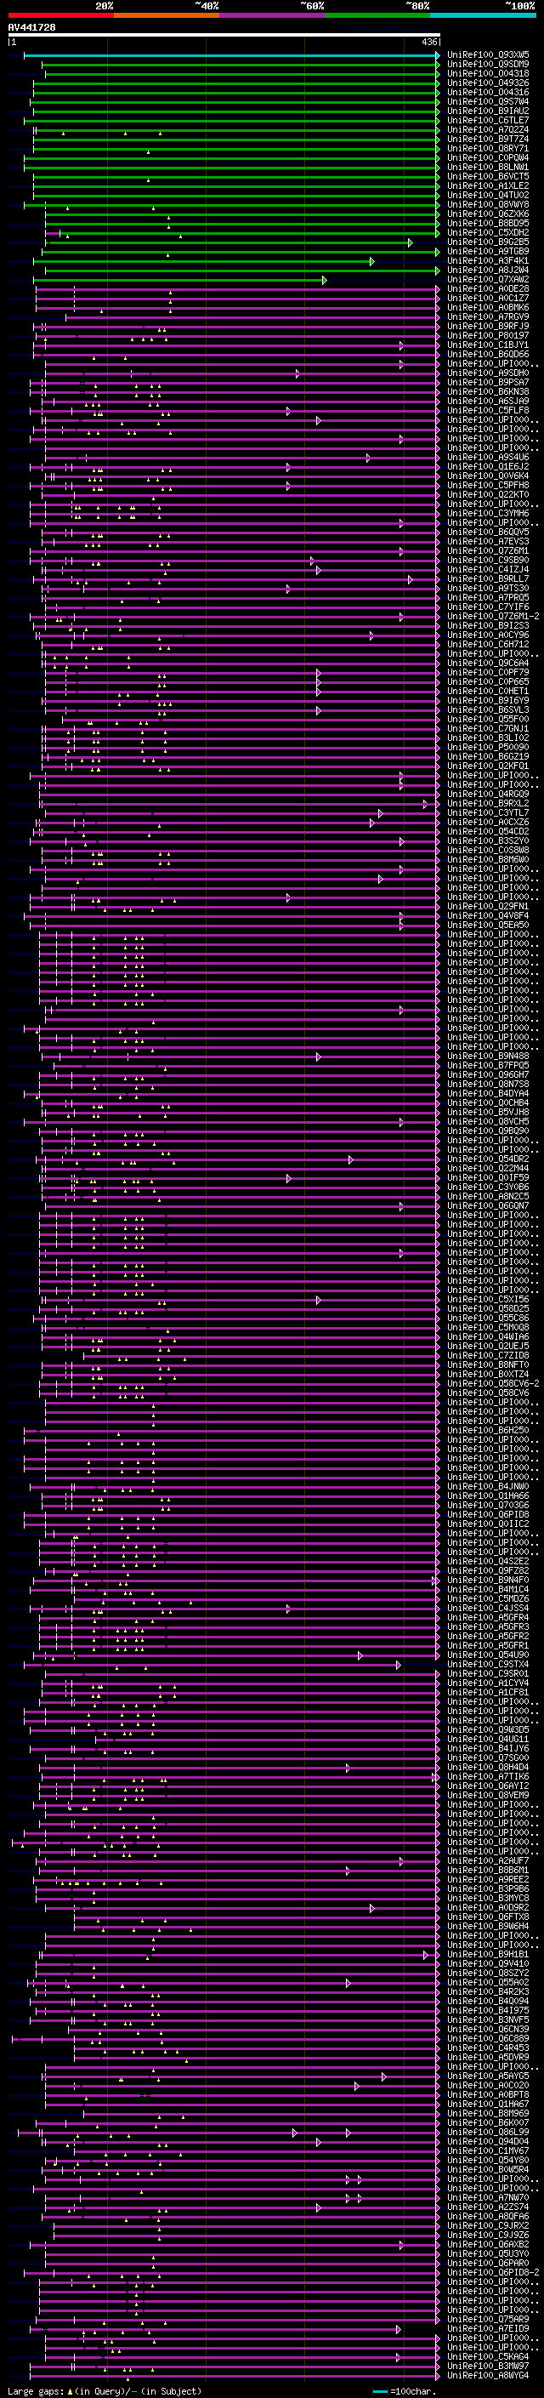Screen dimensions: 544x2398
Task: Open hit UniRef100_O04318
Action: pyautogui.click(x=488, y=75)
